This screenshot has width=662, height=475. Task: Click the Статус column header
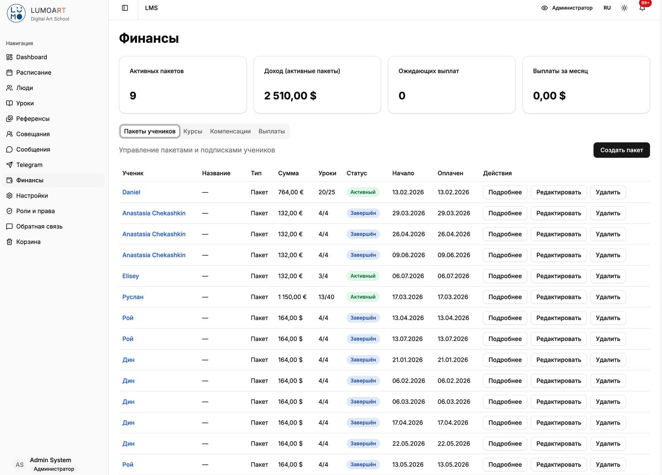[x=357, y=173]
